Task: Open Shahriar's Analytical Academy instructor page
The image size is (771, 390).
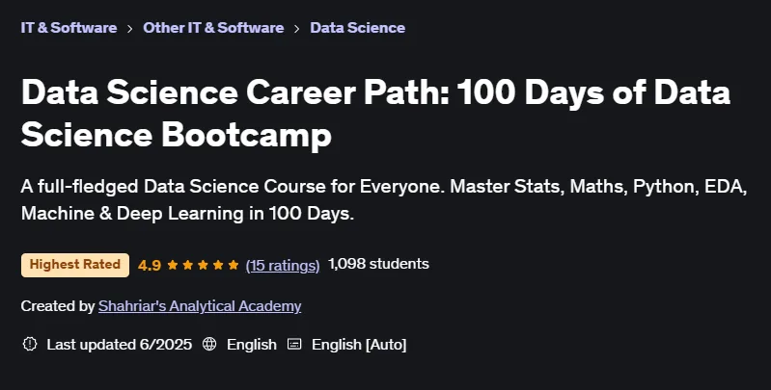Action: [200, 306]
